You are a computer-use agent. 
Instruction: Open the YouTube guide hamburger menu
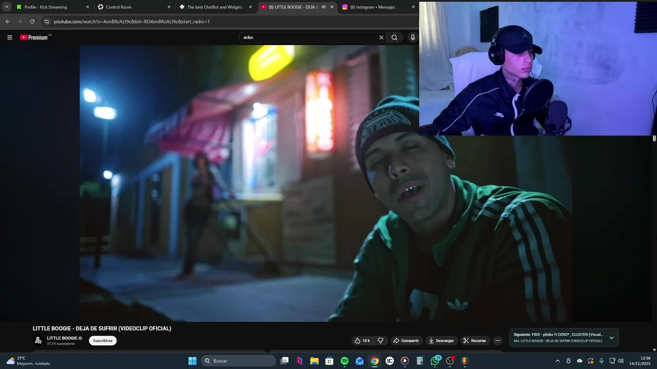[x=10, y=37]
